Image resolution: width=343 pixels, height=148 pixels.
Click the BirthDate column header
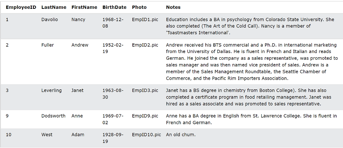pyautogui.click(x=114, y=7)
